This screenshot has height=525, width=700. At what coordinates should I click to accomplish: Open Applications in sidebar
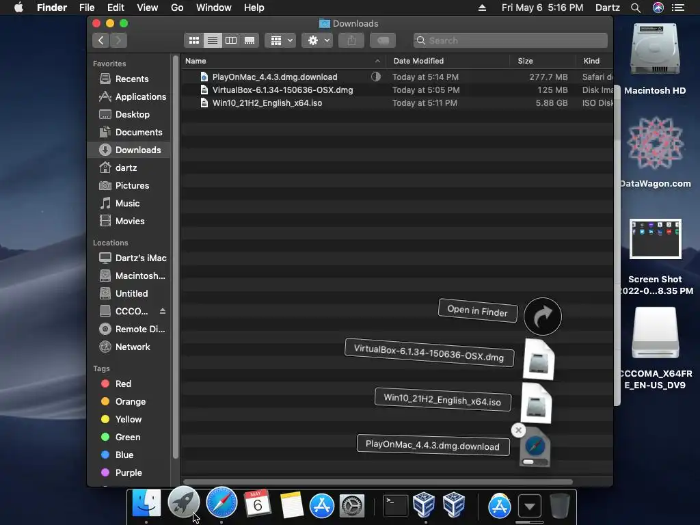pyautogui.click(x=129, y=97)
